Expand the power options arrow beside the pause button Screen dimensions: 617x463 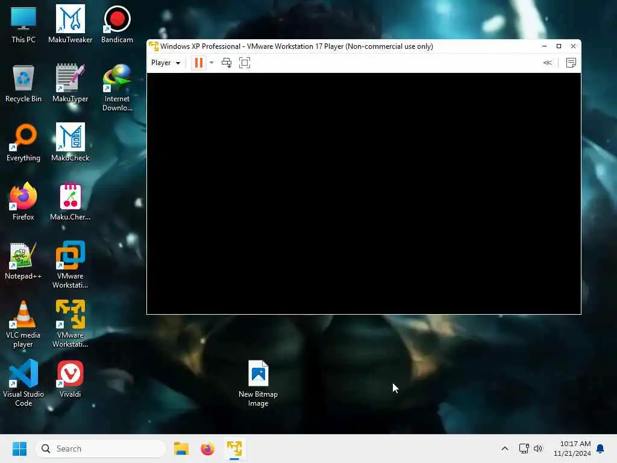coord(211,63)
